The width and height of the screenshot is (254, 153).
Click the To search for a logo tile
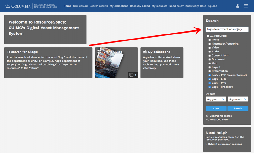point(48,63)
